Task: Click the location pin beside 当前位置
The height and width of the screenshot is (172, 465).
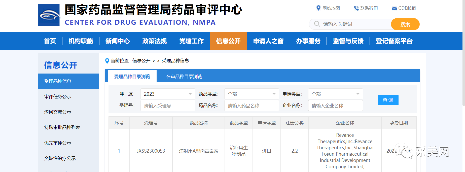Action: pyautogui.click(x=107, y=61)
